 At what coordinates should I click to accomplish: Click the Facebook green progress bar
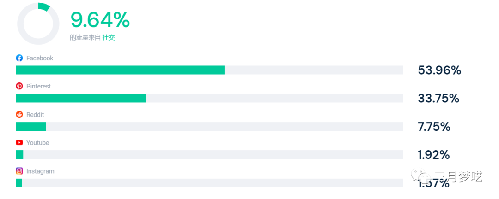pyautogui.click(x=120, y=70)
